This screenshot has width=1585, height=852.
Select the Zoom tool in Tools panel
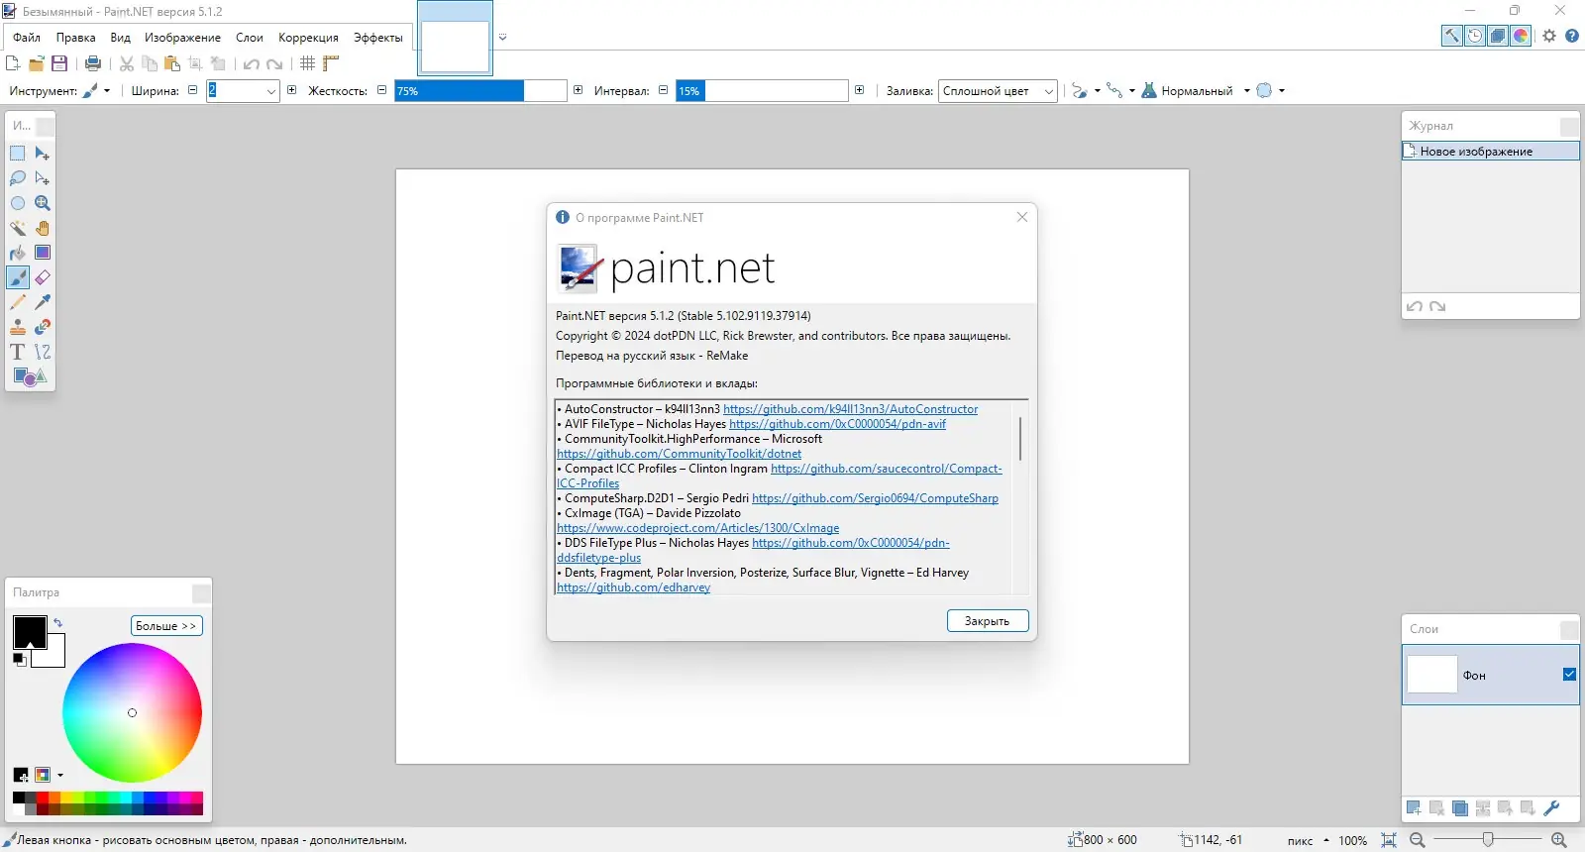click(x=43, y=203)
